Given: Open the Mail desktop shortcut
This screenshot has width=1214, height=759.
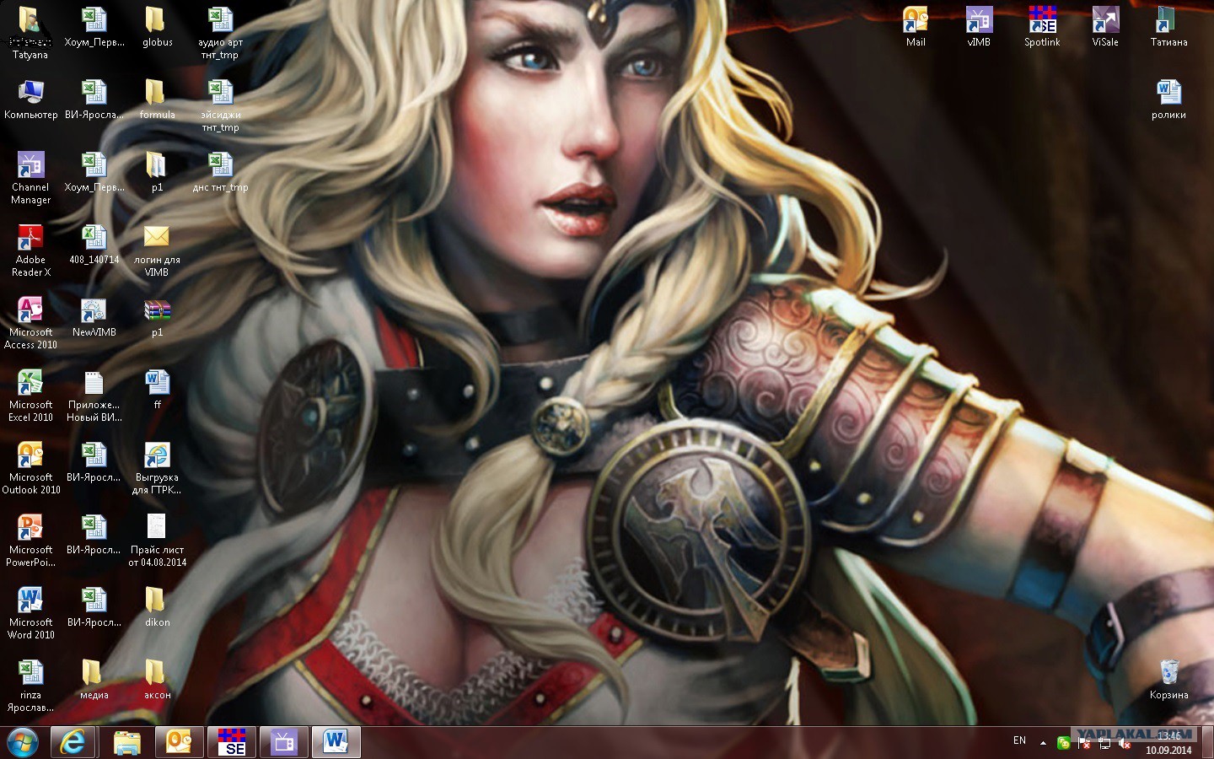Looking at the screenshot, I should (916, 28).
